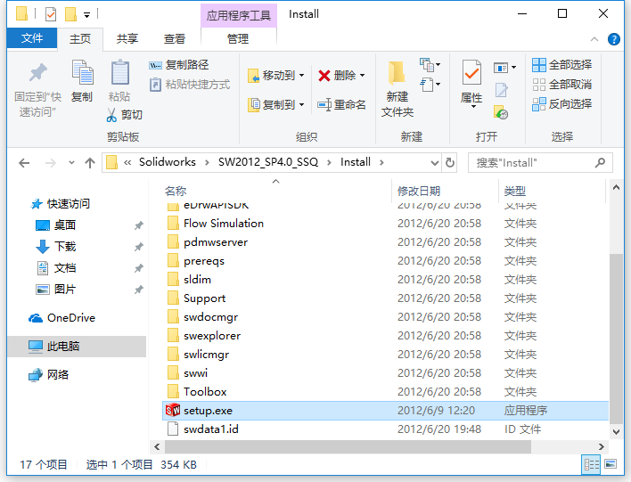Sort by Name (名称) column header

[x=176, y=191]
